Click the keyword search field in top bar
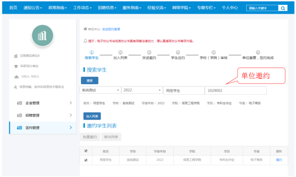The height and width of the screenshot is (177, 296). (x=262, y=8)
